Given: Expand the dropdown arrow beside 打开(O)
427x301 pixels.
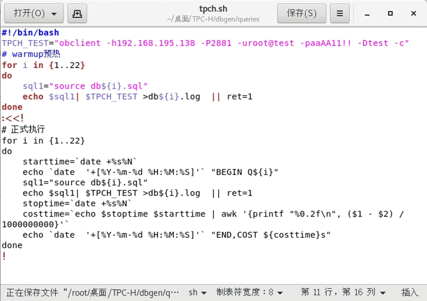Looking at the screenshot, I should [54, 14].
